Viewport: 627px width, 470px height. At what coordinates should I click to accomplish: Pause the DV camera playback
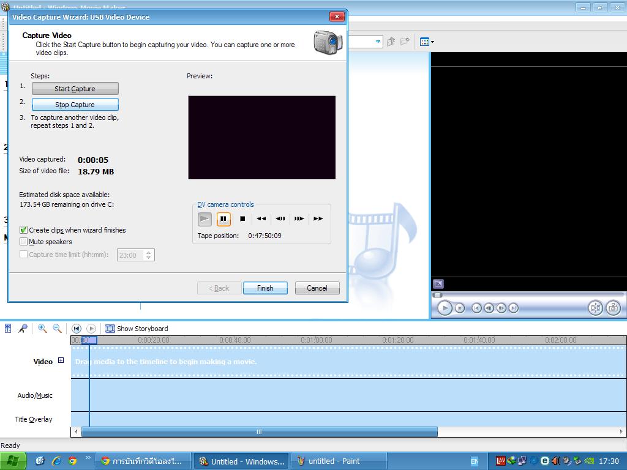(x=223, y=218)
